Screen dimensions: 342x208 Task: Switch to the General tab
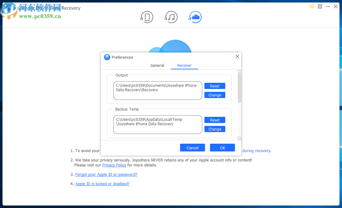(157, 66)
